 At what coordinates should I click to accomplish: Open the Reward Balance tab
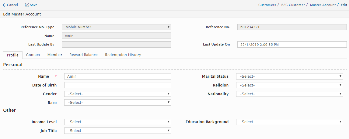(83, 55)
